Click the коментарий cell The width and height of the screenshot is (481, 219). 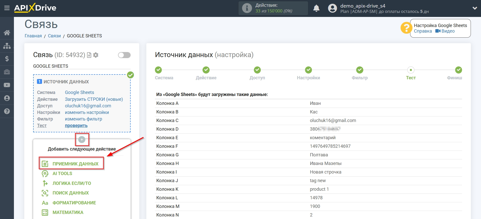click(323, 138)
